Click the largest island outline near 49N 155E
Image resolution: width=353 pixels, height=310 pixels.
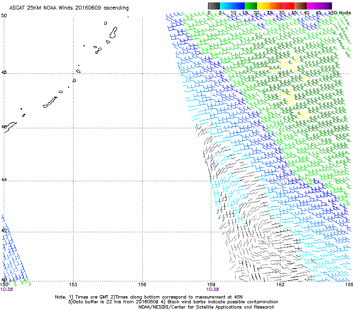114,32
